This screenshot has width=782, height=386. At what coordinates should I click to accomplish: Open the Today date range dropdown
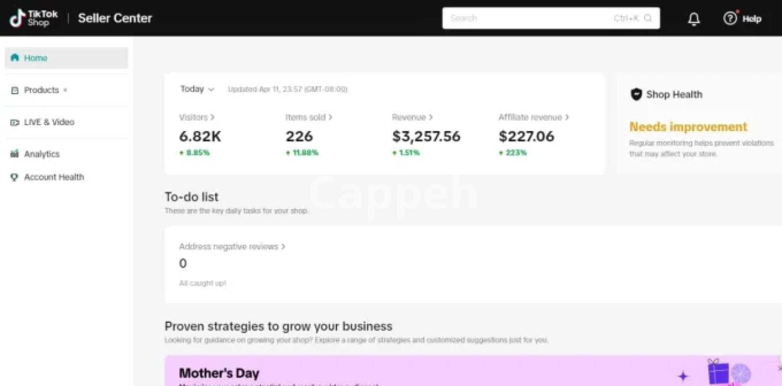click(x=197, y=89)
